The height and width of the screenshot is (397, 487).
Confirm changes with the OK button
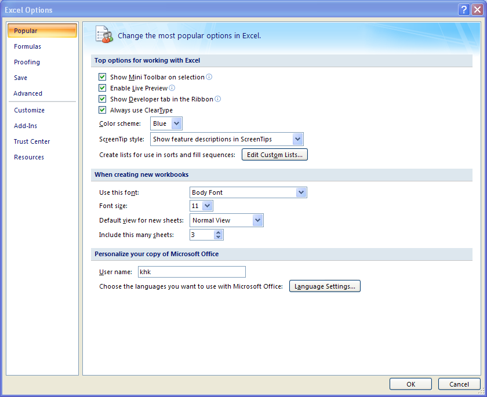[x=410, y=384]
